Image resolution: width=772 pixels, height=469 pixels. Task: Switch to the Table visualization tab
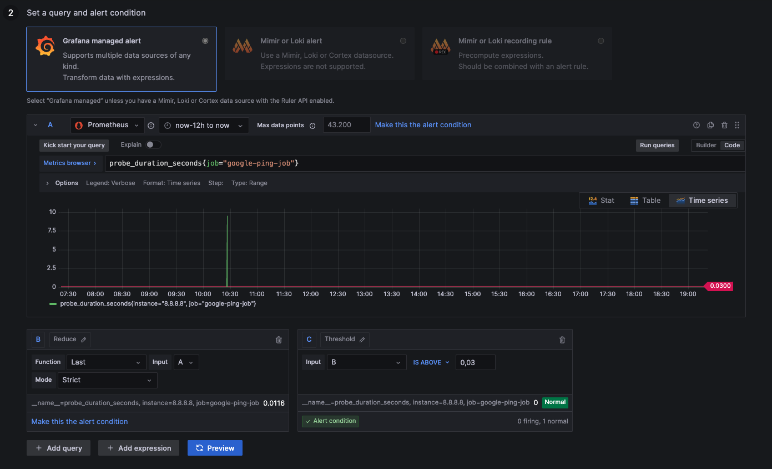pyautogui.click(x=645, y=201)
